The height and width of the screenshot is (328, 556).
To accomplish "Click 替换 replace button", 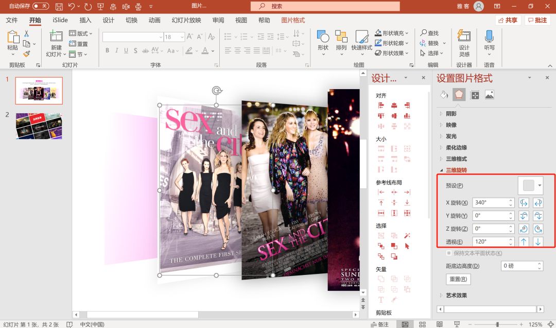I will point(429,43).
